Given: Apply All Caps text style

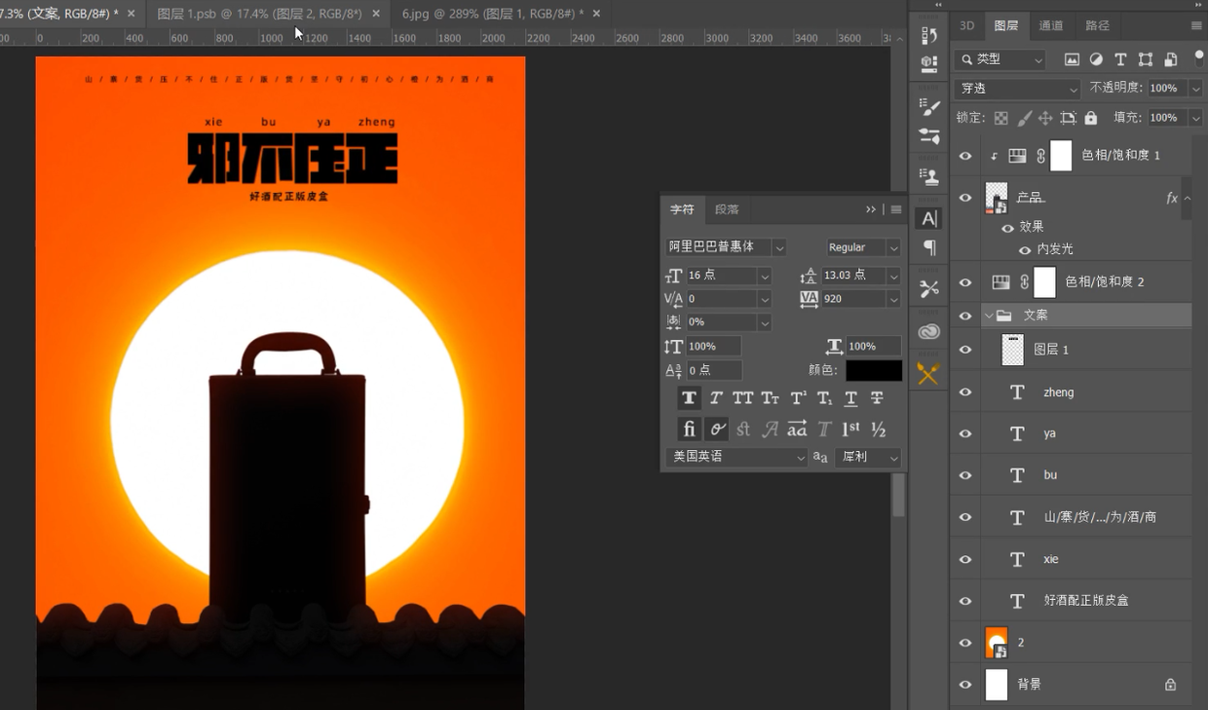Looking at the screenshot, I should point(742,398).
